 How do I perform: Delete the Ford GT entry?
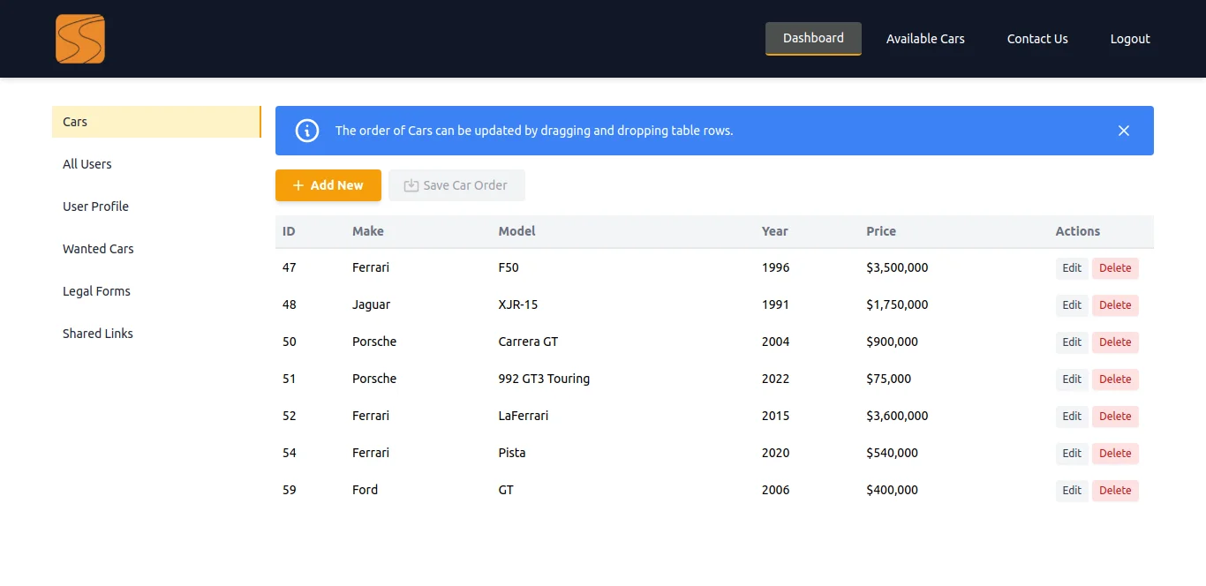pos(1115,491)
